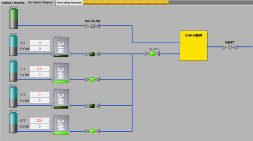Open the Measuring Progress tab
This screenshot has height=141, width=253.
coord(69,3)
